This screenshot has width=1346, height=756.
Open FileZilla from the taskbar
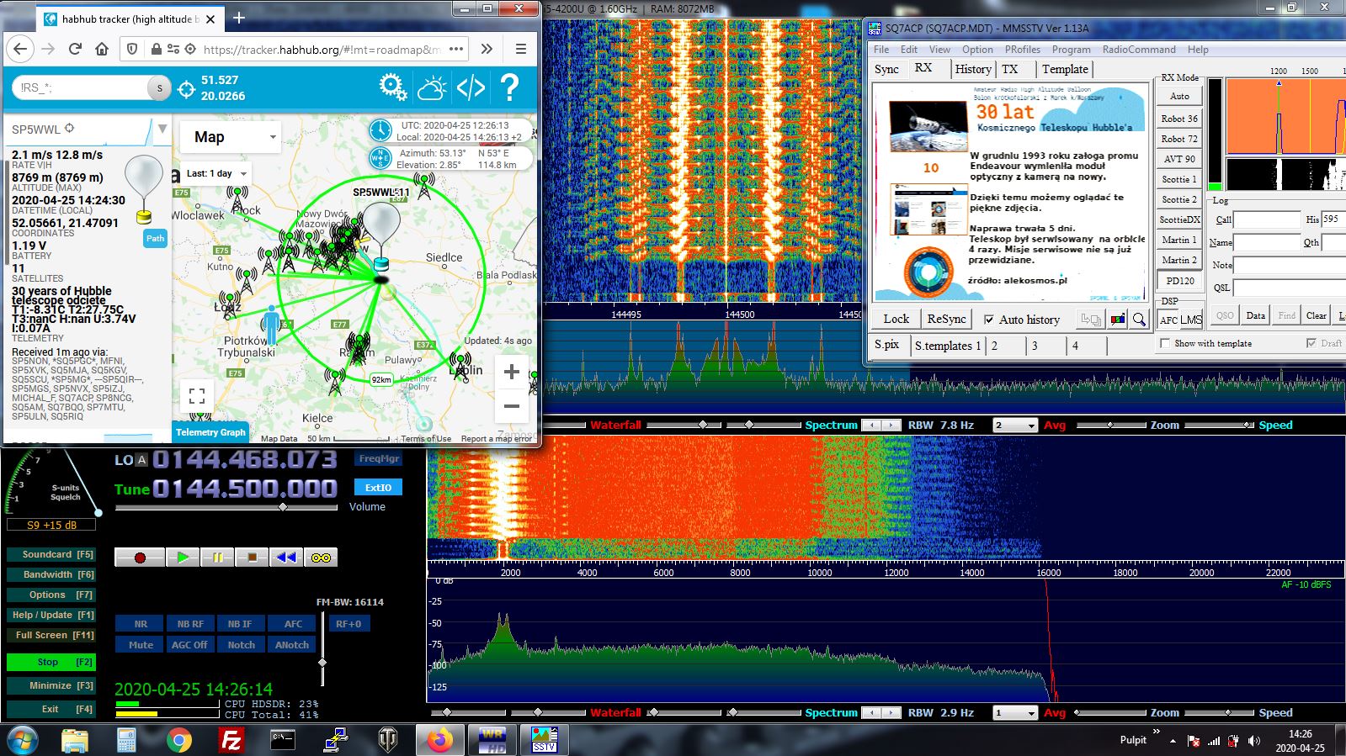click(231, 740)
